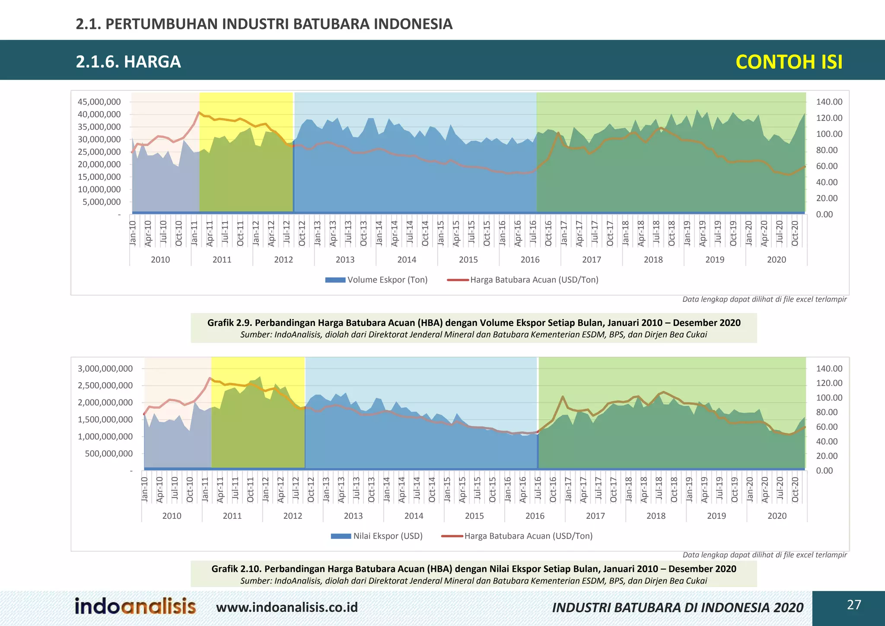Click the red Harga Batubara Acuan legend line in top chart
885x626 pixels.
click(458, 280)
